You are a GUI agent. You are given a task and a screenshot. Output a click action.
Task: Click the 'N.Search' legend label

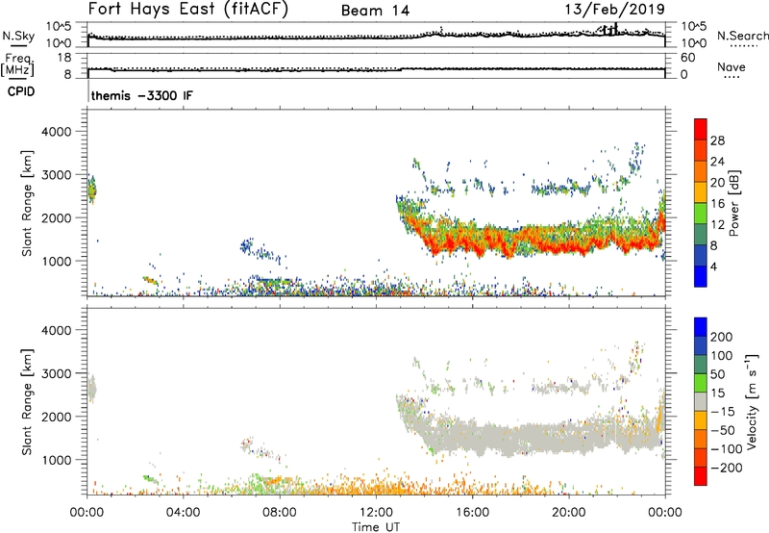tap(742, 36)
